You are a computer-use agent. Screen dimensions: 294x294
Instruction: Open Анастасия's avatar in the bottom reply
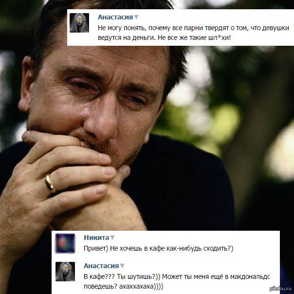point(65,272)
